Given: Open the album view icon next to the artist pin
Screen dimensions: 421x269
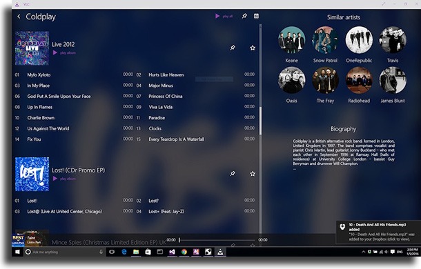Looking at the screenshot, I should [256, 16].
